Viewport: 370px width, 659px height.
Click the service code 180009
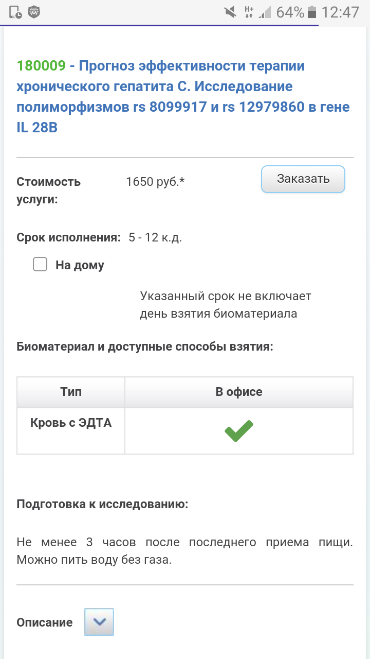(x=41, y=66)
